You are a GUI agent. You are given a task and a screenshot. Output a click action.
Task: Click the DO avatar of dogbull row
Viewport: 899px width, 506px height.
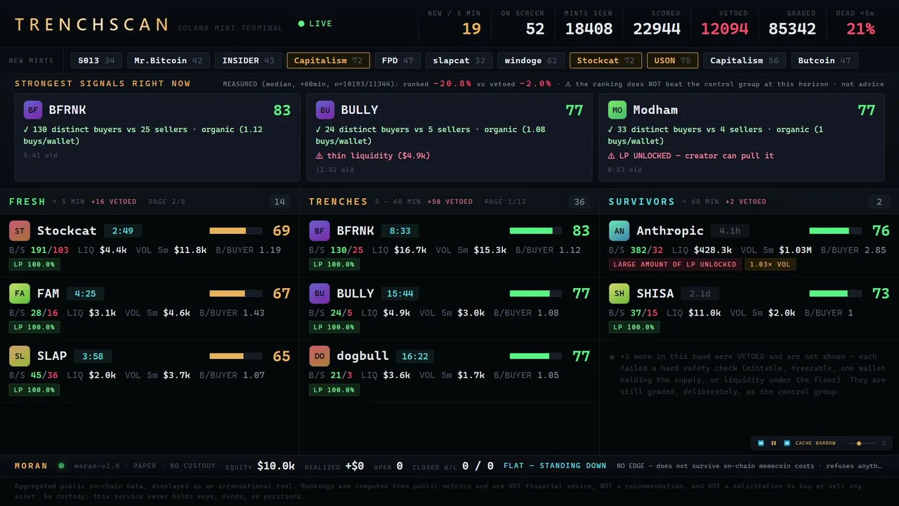pyautogui.click(x=320, y=356)
